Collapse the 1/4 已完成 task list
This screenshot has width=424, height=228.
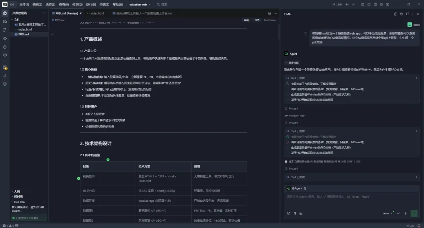click(417, 131)
